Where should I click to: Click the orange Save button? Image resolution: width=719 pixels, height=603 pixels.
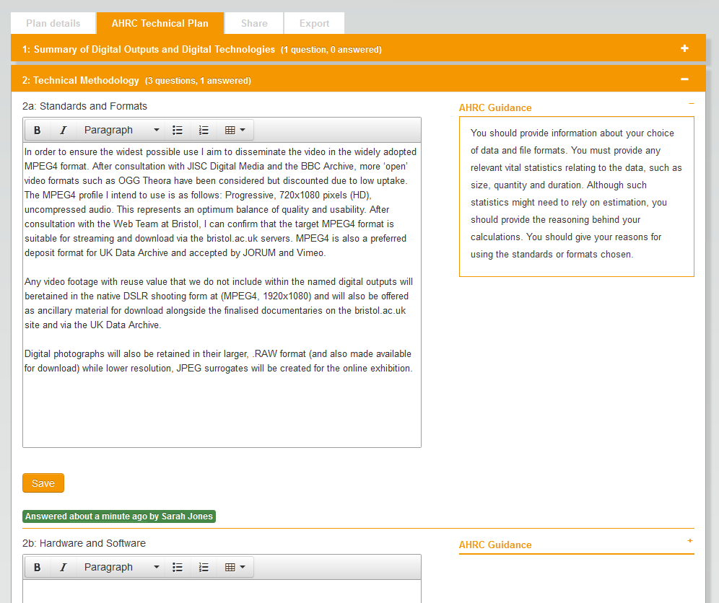(43, 483)
